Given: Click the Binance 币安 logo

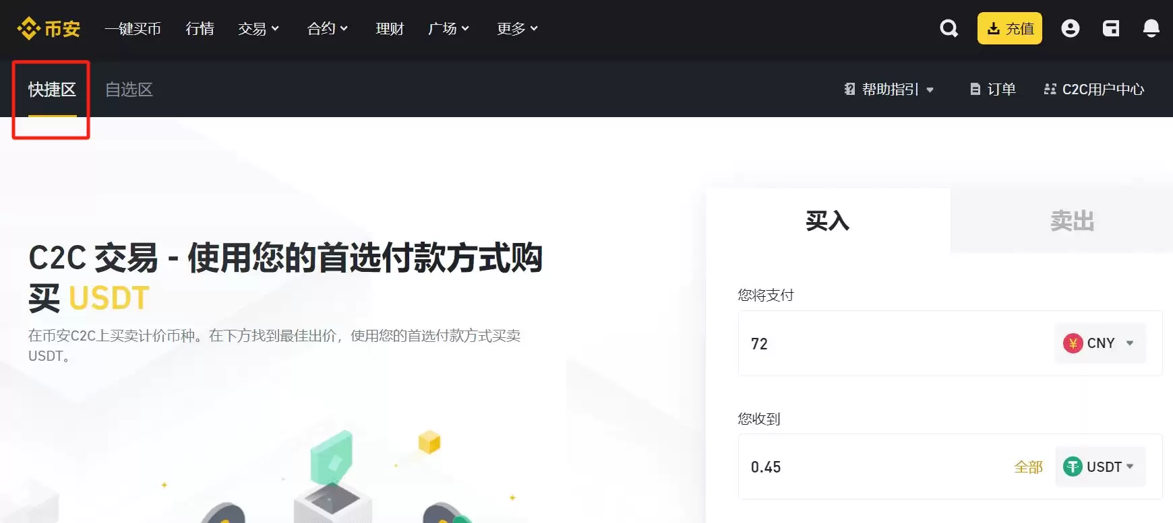Looking at the screenshot, I should (x=49, y=28).
